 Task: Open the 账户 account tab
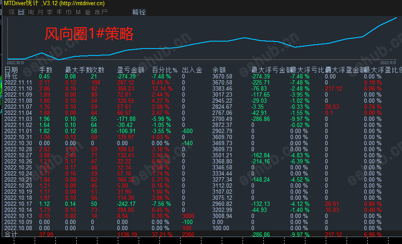pos(101,12)
